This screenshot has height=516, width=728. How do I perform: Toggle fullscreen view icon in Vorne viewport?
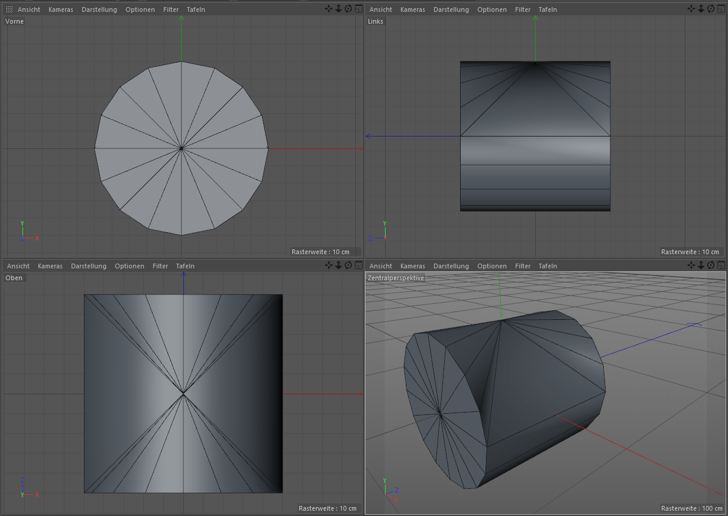coord(358,9)
